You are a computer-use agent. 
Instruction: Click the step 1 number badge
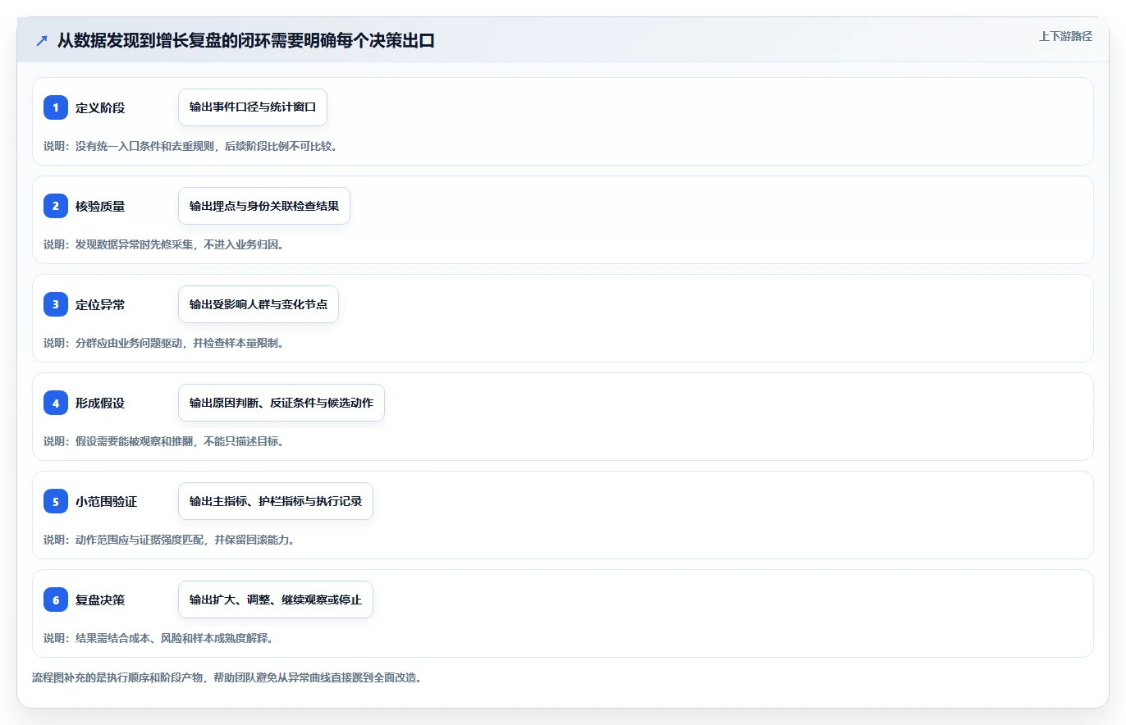tap(56, 107)
